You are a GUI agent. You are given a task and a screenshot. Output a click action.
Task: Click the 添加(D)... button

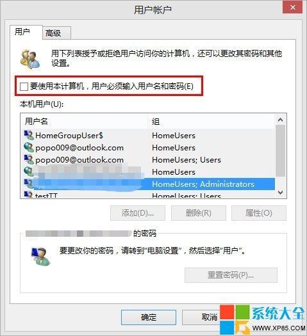pos(138,213)
